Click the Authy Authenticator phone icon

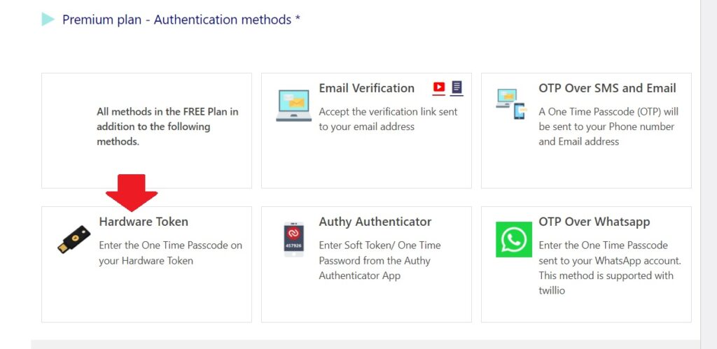pyautogui.click(x=293, y=239)
